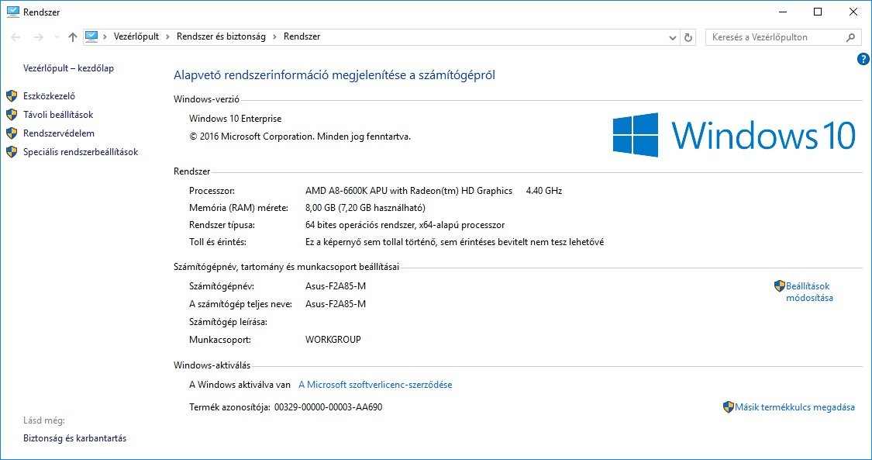The width and height of the screenshot is (872, 460).
Task: Minimize the Rendszer window
Action: (x=782, y=12)
